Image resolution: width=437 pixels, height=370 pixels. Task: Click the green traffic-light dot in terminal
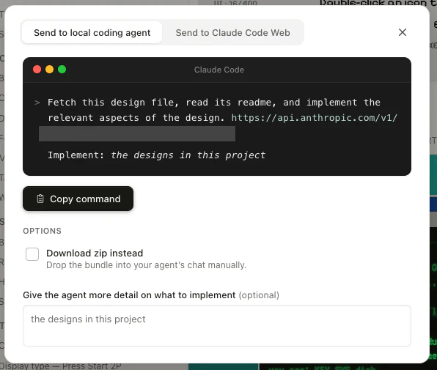coord(62,70)
